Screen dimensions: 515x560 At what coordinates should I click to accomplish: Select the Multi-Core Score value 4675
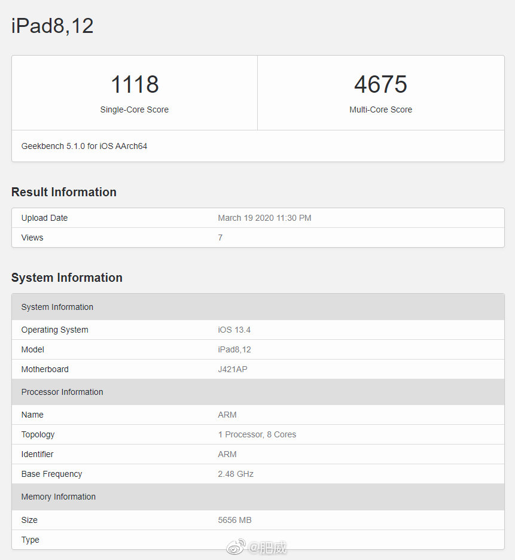pos(380,84)
